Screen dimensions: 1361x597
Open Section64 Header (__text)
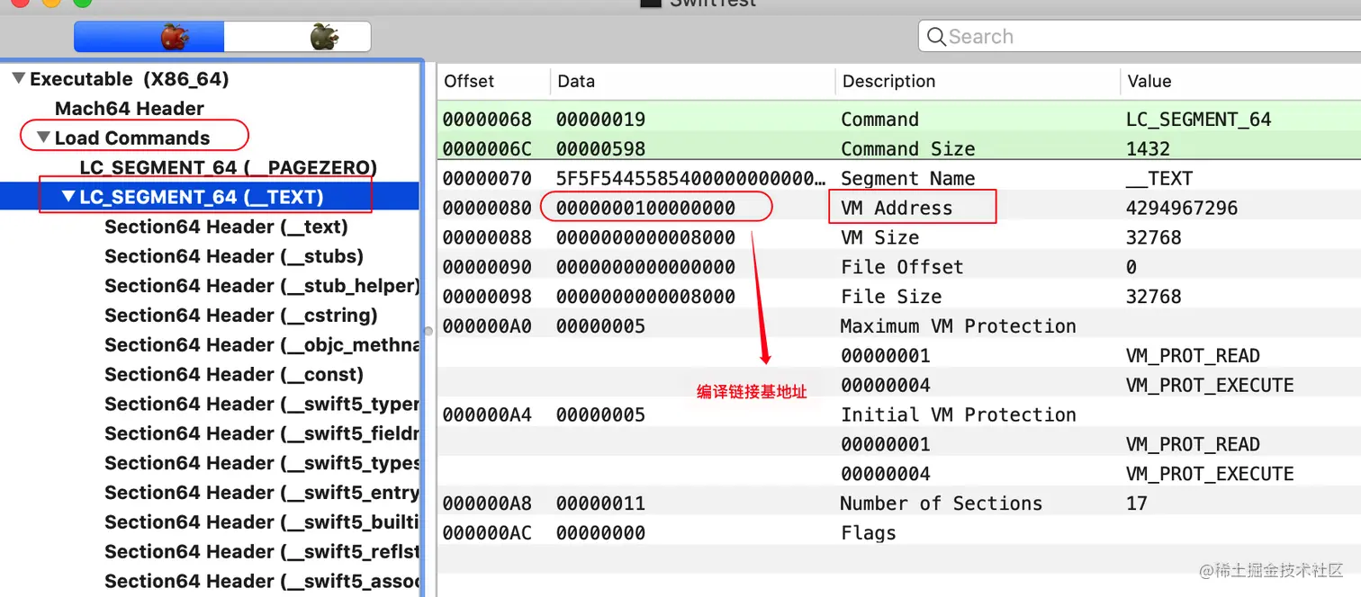click(x=226, y=227)
